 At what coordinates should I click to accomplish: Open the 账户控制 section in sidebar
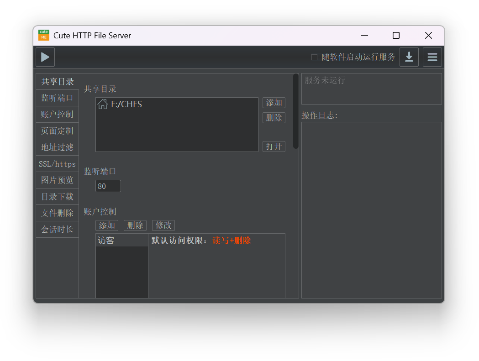(57, 114)
